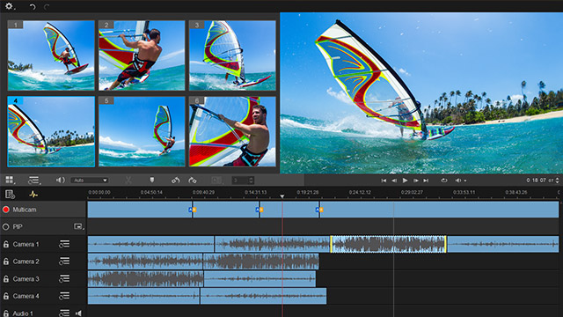The width and height of the screenshot is (563, 317).
Task: Click the audio sync waveform icon
Action: (33, 195)
